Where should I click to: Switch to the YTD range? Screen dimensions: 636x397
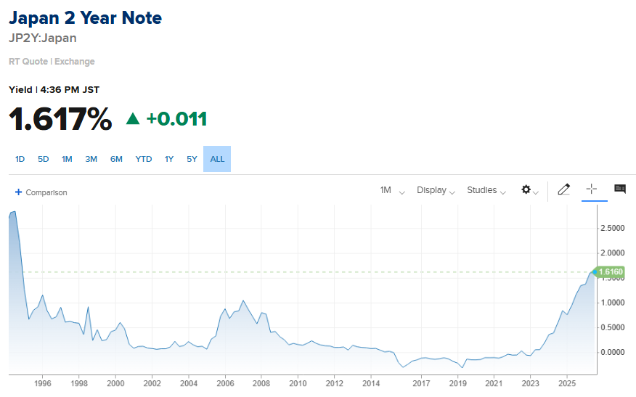[x=144, y=159]
